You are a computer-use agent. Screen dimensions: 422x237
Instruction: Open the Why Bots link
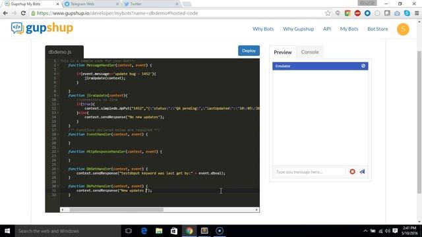(x=263, y=29)
